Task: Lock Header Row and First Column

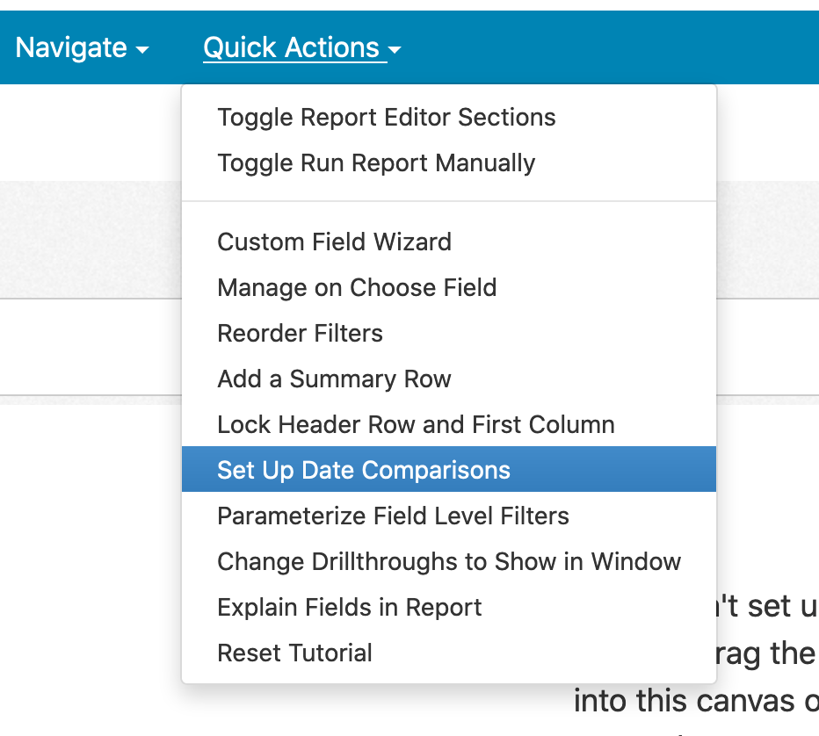Action: (x=416, y=425)
